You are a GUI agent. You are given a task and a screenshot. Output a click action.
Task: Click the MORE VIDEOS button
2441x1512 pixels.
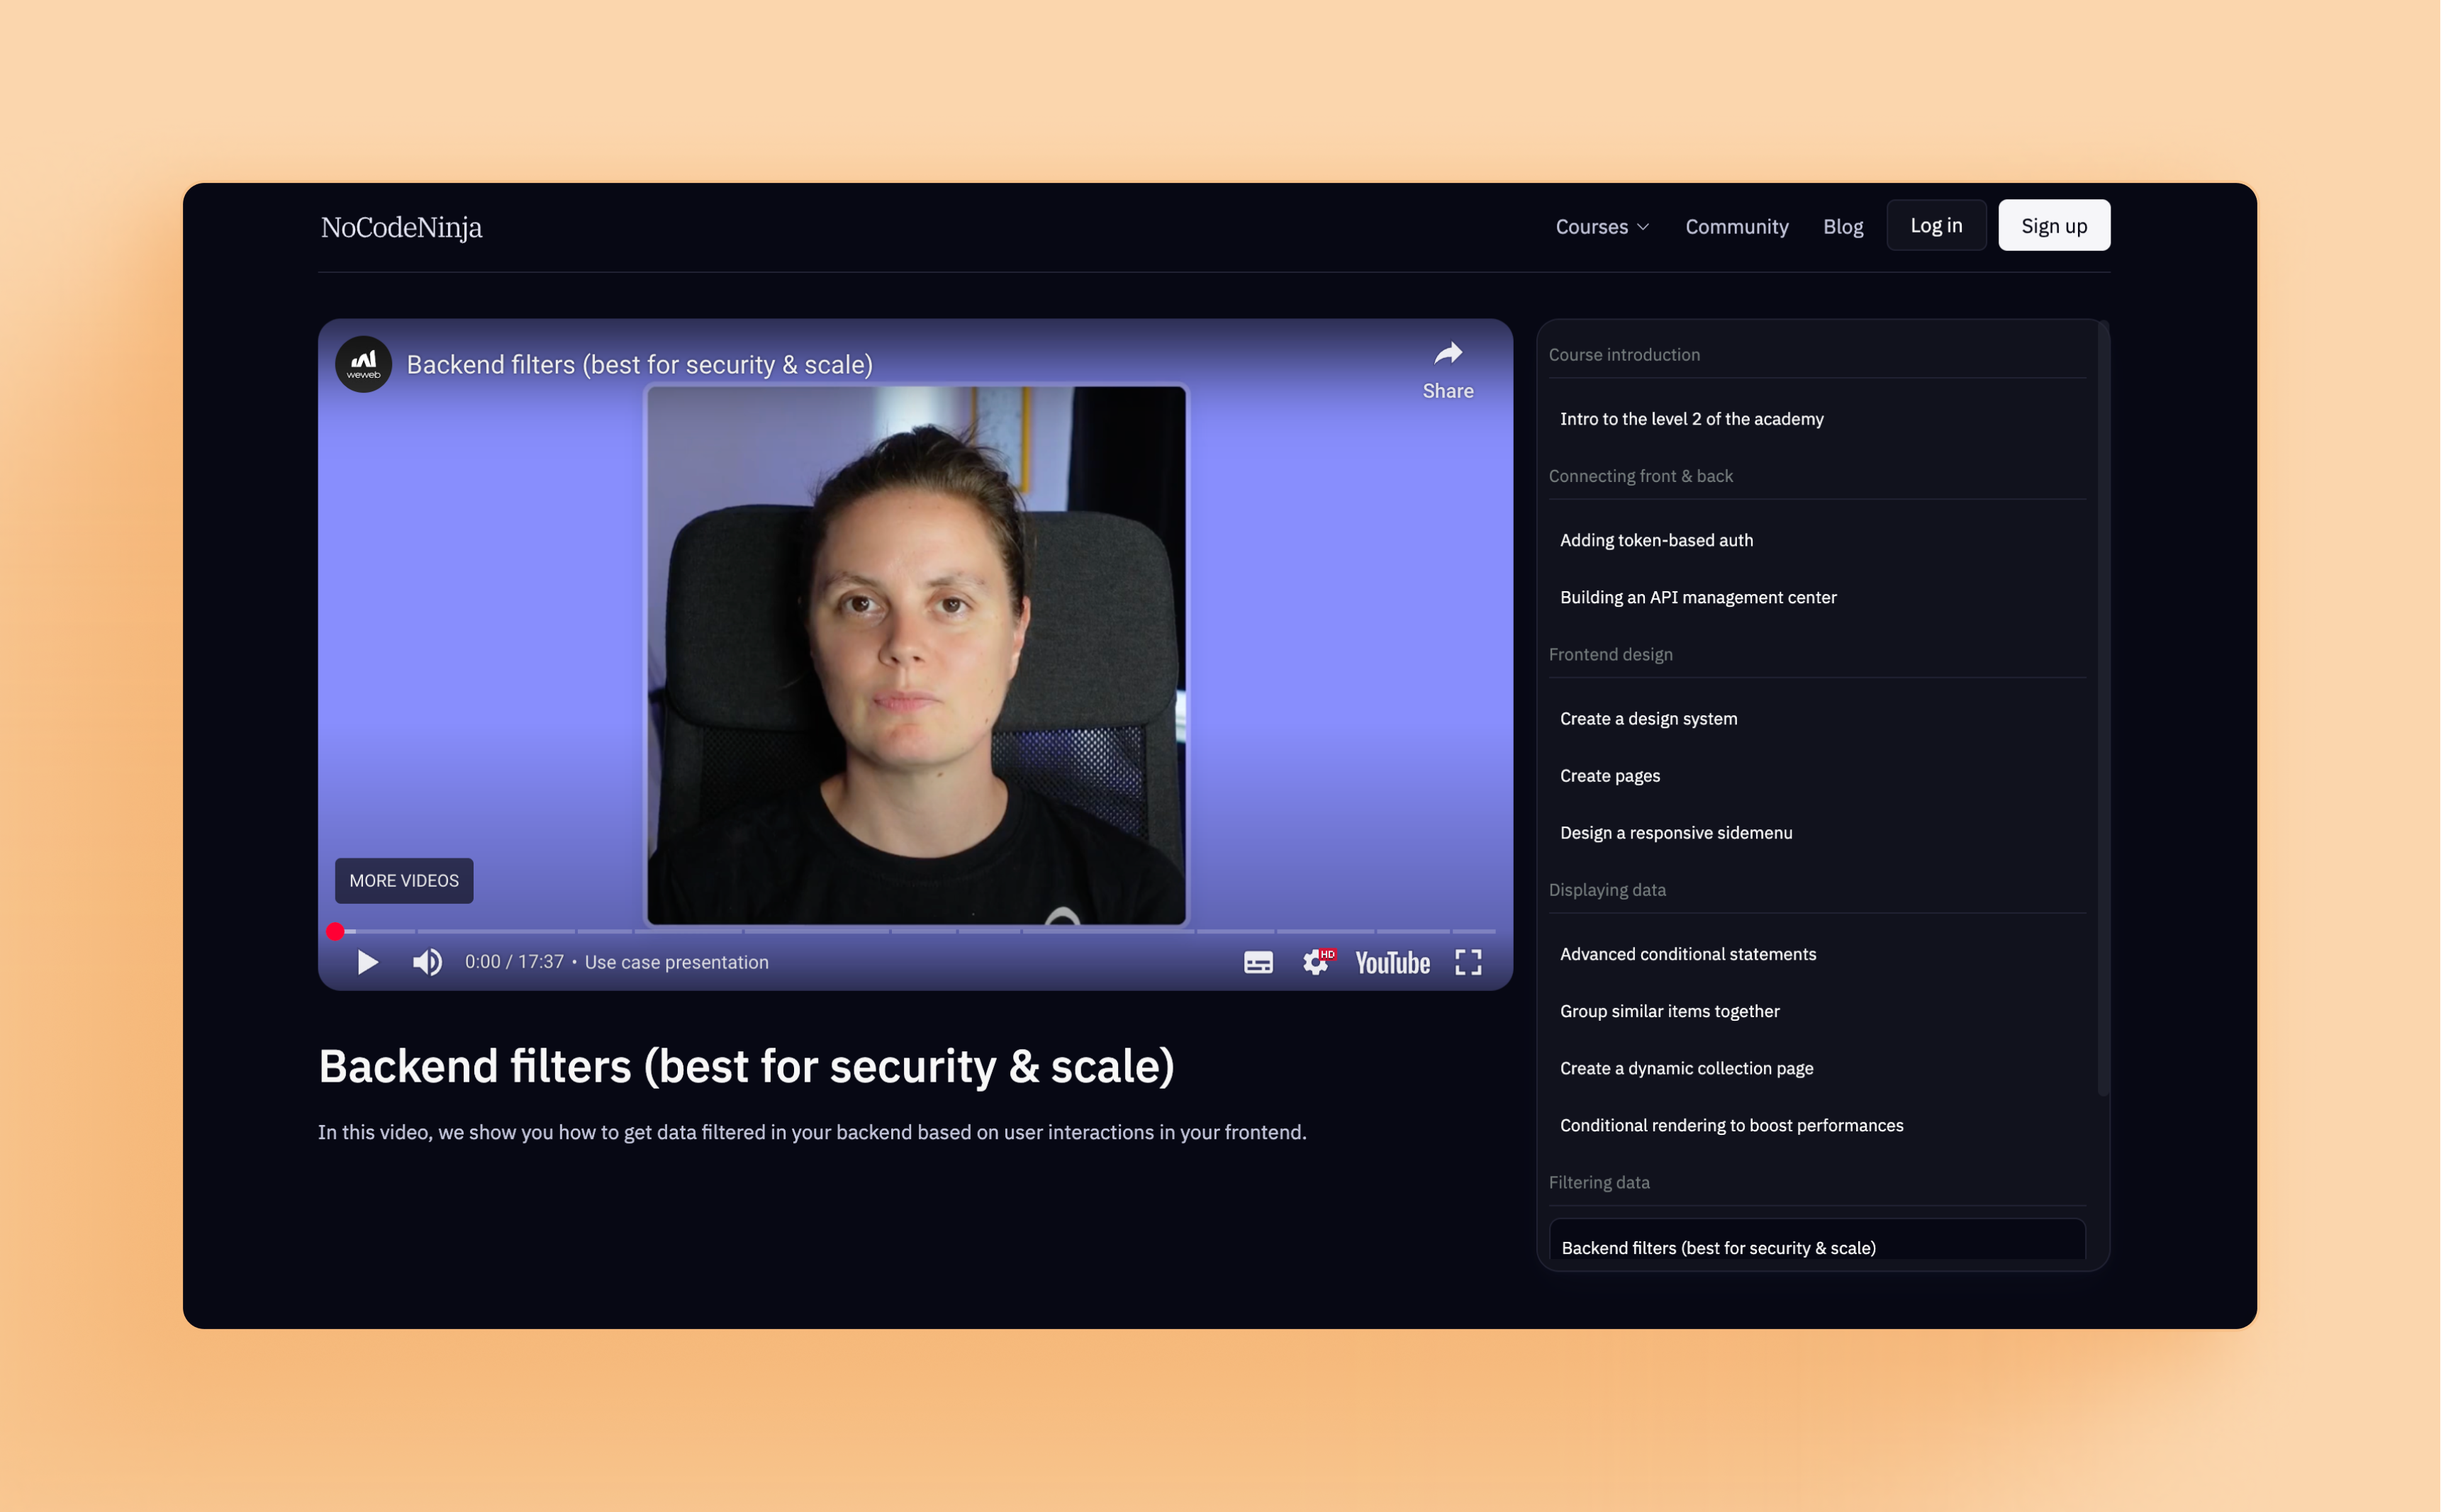click(404, 880)
